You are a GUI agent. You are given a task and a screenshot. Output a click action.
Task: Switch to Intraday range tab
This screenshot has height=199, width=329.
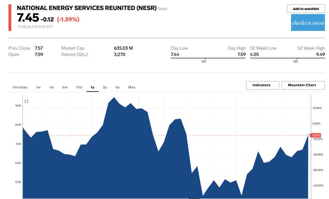tap(20, 88)
